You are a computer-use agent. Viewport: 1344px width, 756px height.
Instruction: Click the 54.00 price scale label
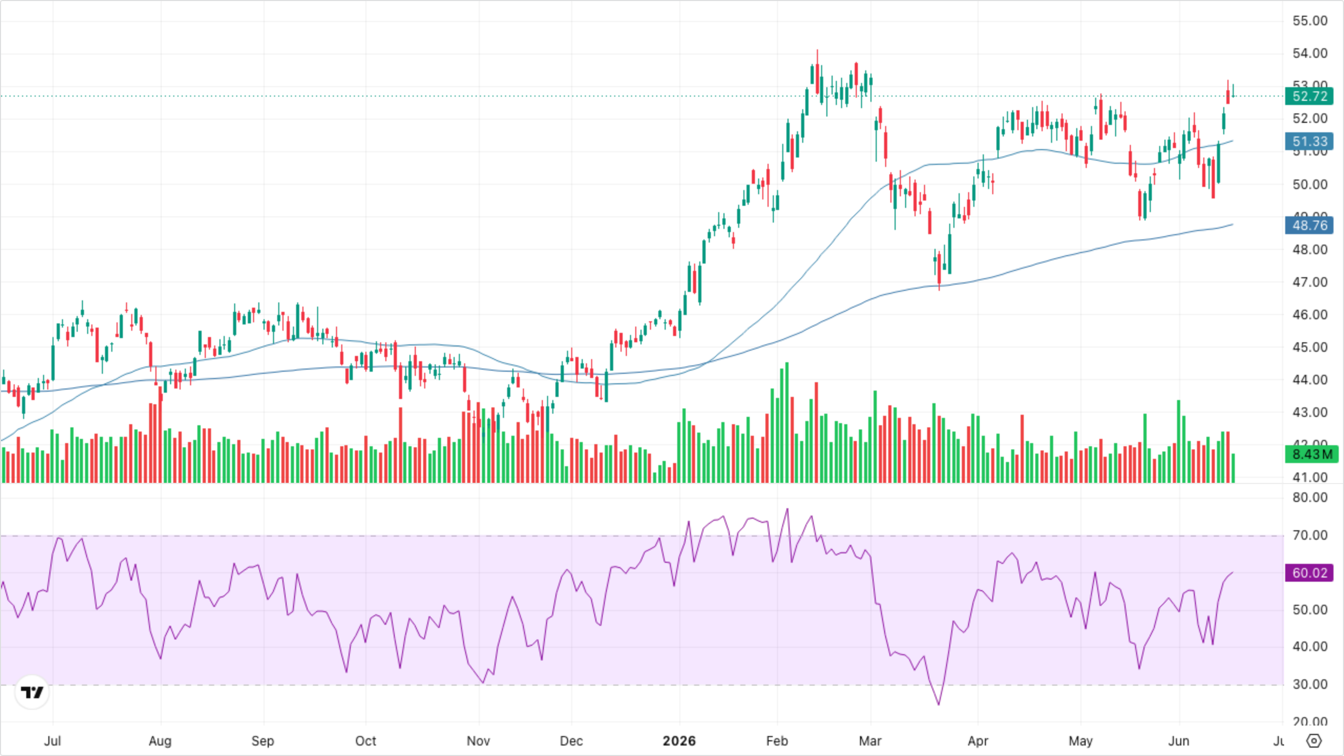(x=1309, y=53)
